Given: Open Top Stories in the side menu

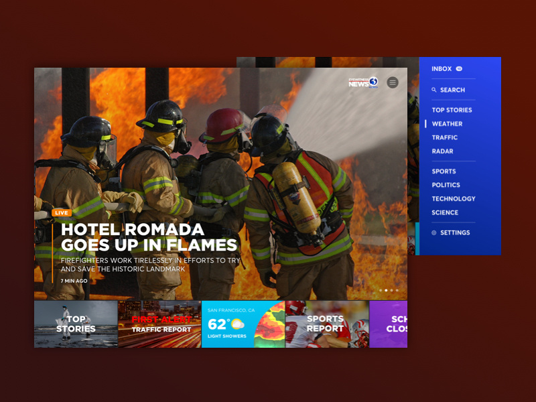Looking at the screenshot, I should point(452,110).
